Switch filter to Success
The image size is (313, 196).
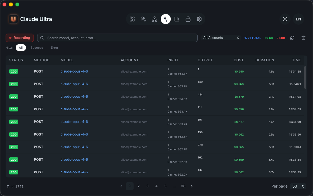coord(37,48)
